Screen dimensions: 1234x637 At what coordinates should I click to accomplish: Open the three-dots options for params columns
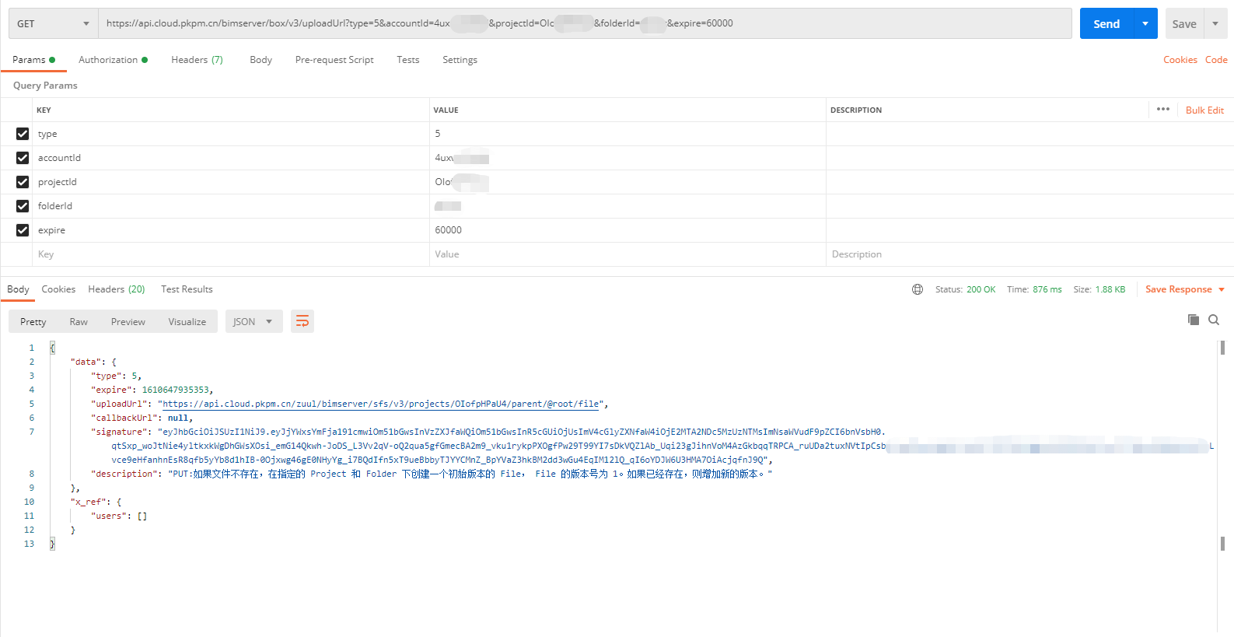click(1162, 110)
